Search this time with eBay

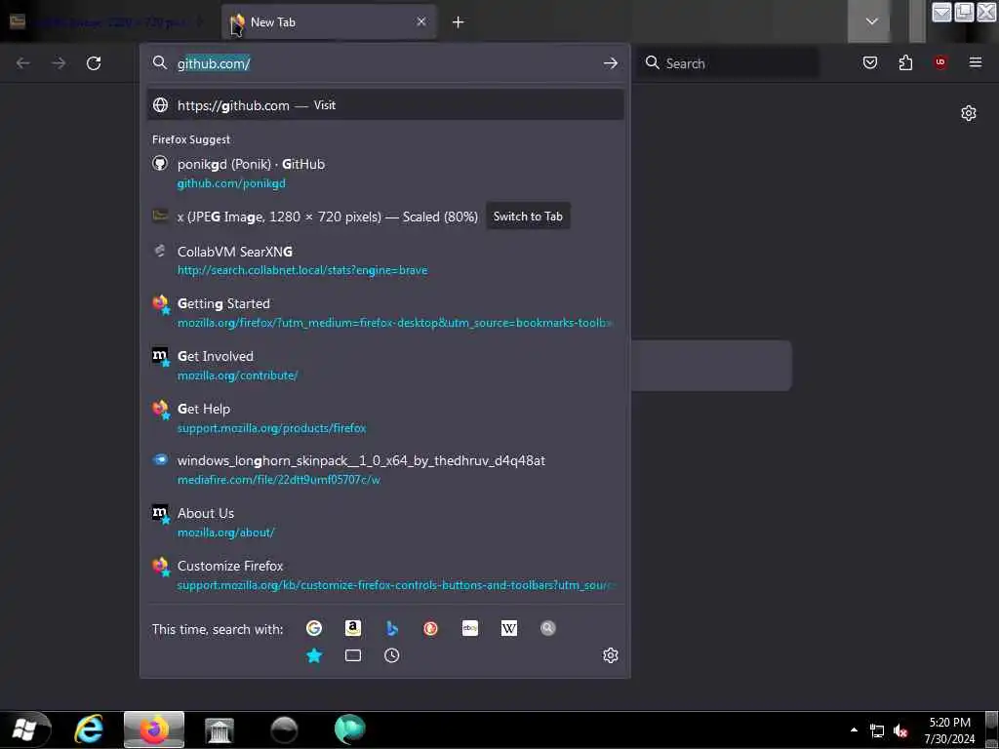click(470, 629)
